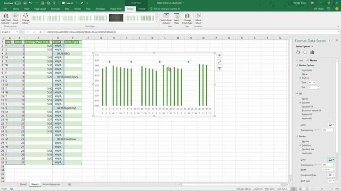Viewport: 341px width, 191px height.
Task: Expand the chart styles gallery
Action: (x=157, y=22)
